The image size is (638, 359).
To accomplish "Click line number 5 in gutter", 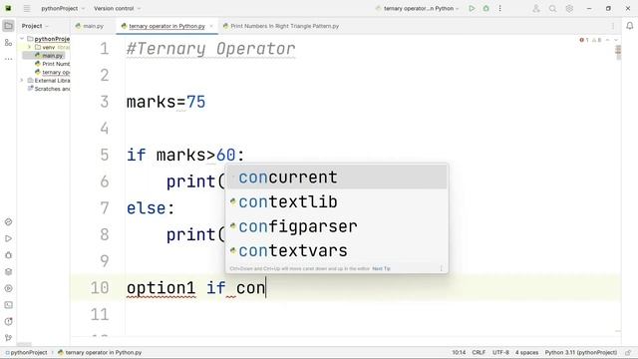I will [104, 156].
